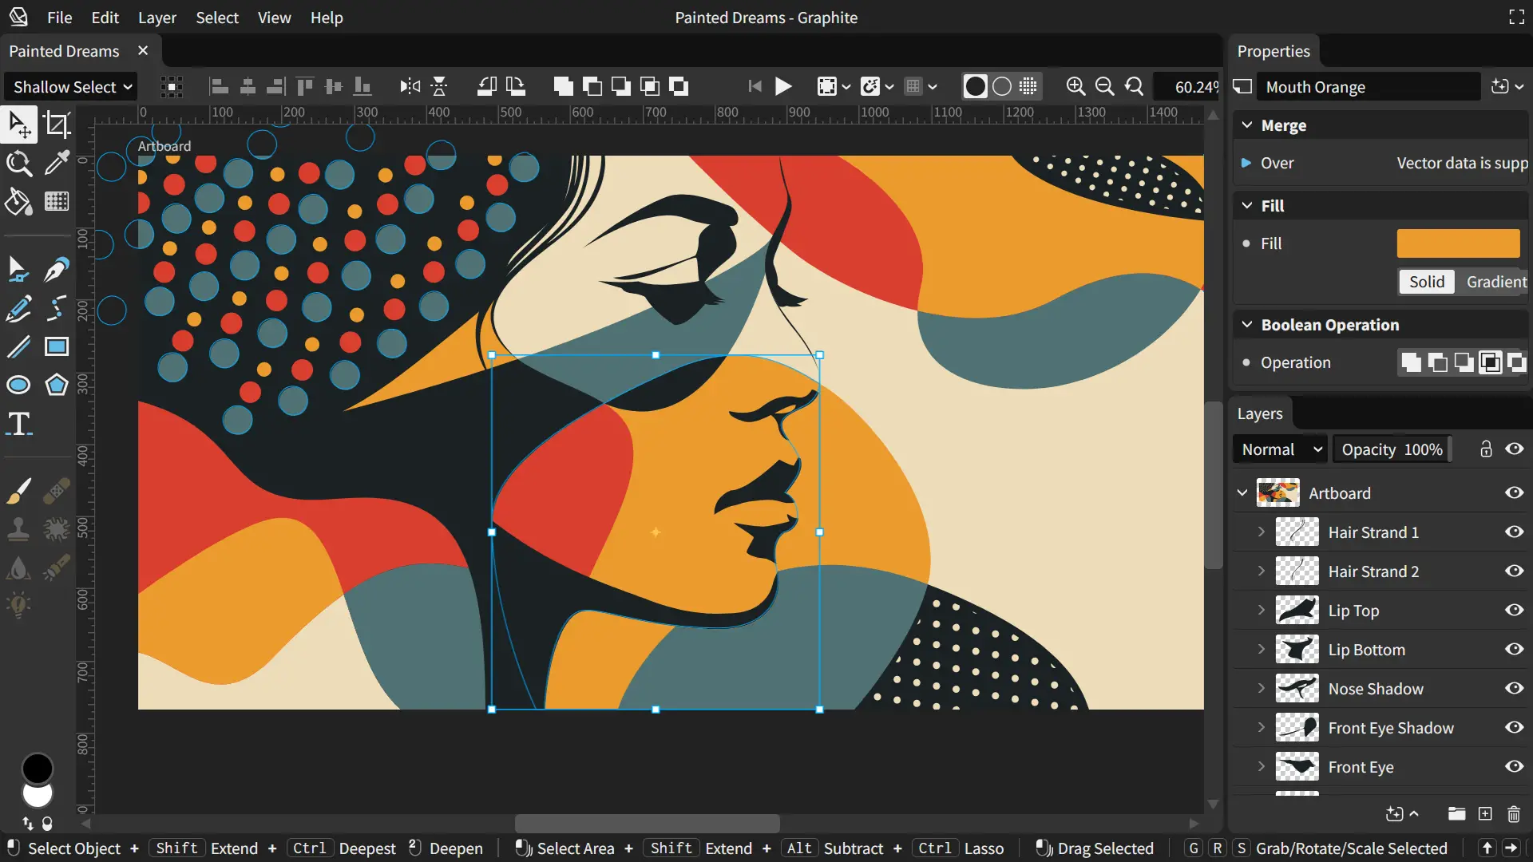Toggle the layer lock icon
The image size is (1533, 862).
click(x=1486, y=449)
